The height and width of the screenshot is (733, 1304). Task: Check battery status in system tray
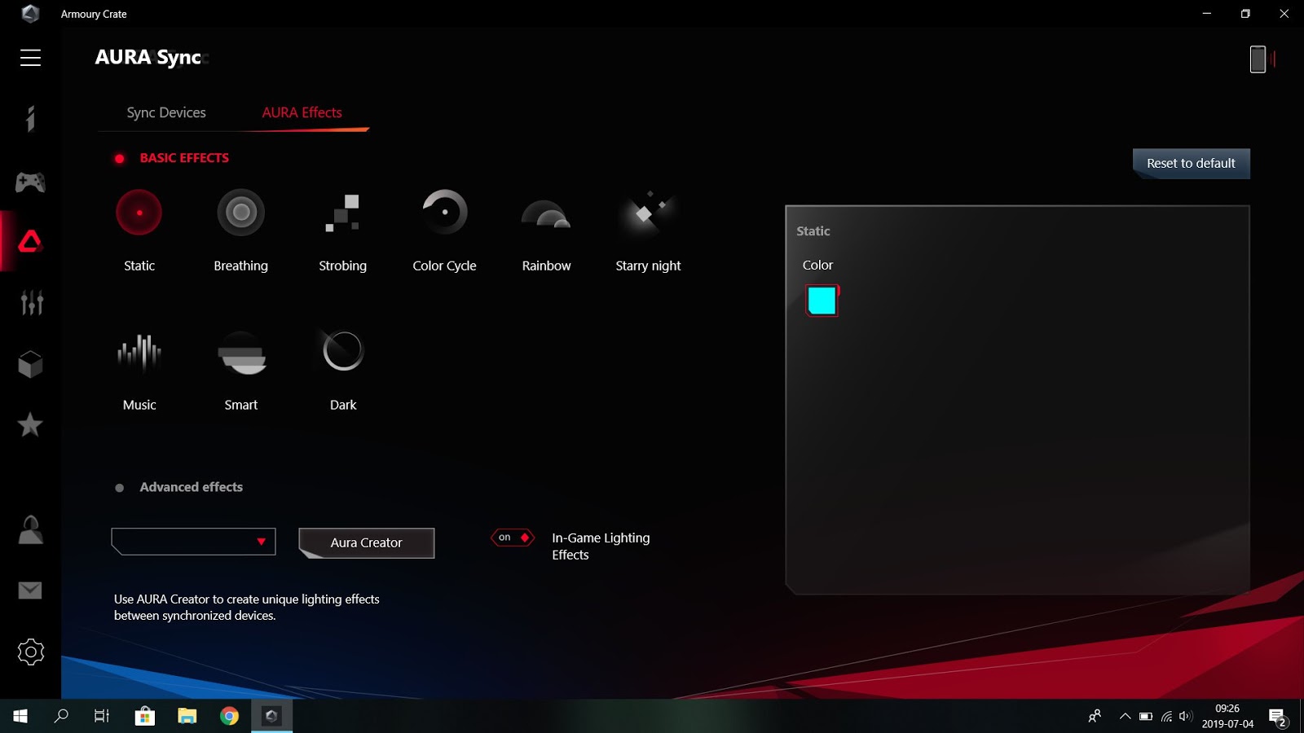1146,717
